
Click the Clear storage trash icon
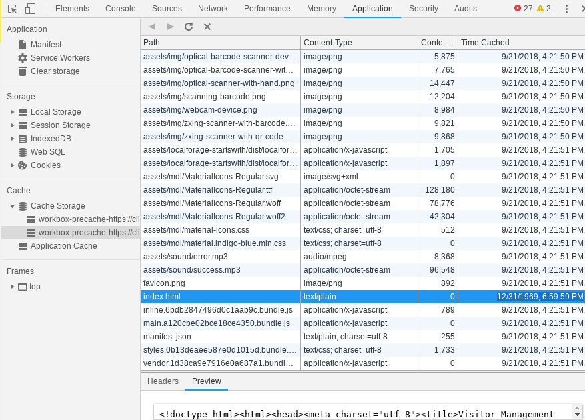click(23, 72)
